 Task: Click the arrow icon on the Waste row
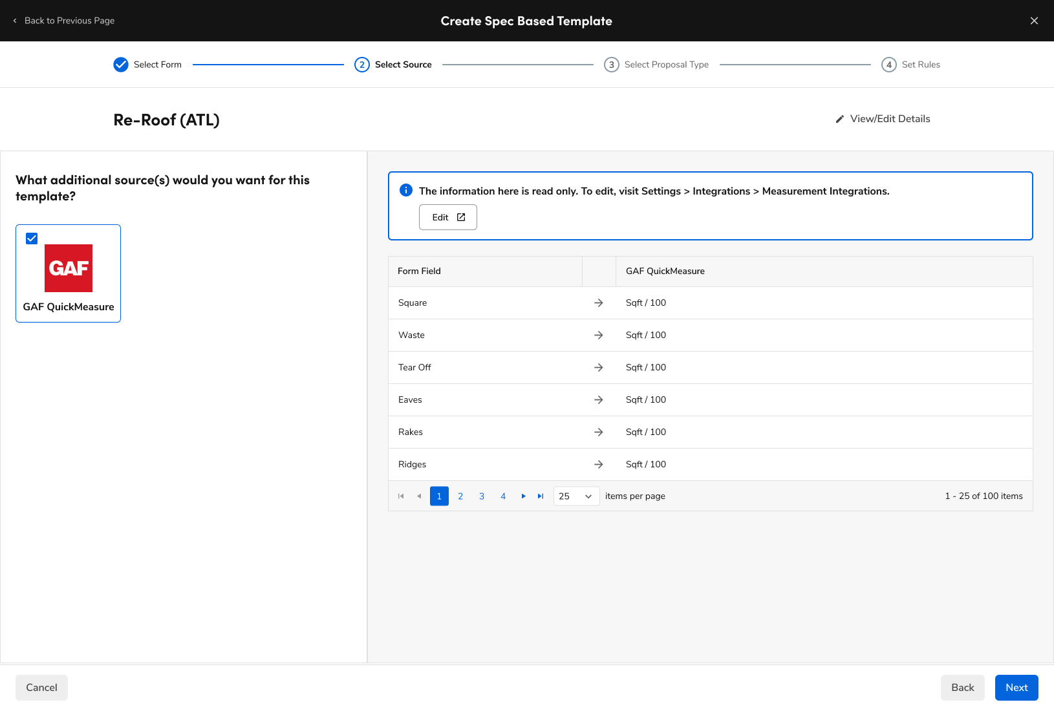pyautogui.click(x=599, y=335)
